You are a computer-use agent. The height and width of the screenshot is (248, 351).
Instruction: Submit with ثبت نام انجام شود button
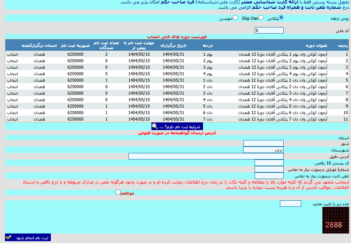[x=28, y=237]
